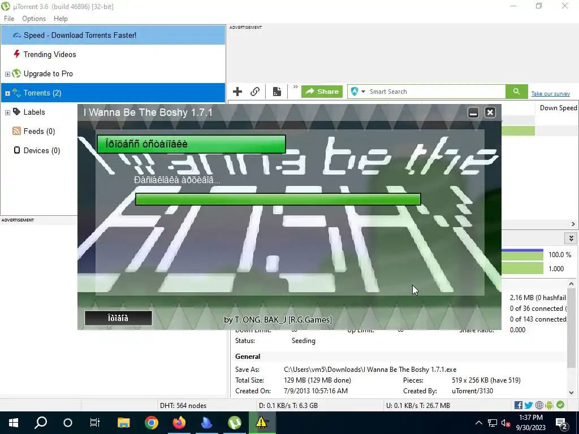Click the installer's green progress bar
This screenshot has height=434, width=579.
point(278,199)
